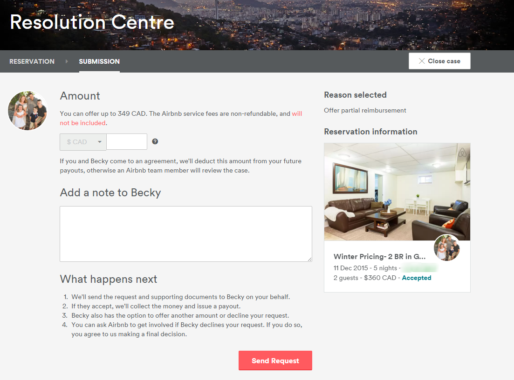Click the help question mark icon beside amount

155,141
